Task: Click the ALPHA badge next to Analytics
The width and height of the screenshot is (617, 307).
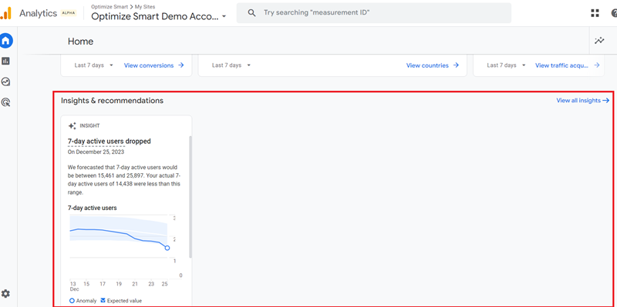Action: tap(69, 13)
